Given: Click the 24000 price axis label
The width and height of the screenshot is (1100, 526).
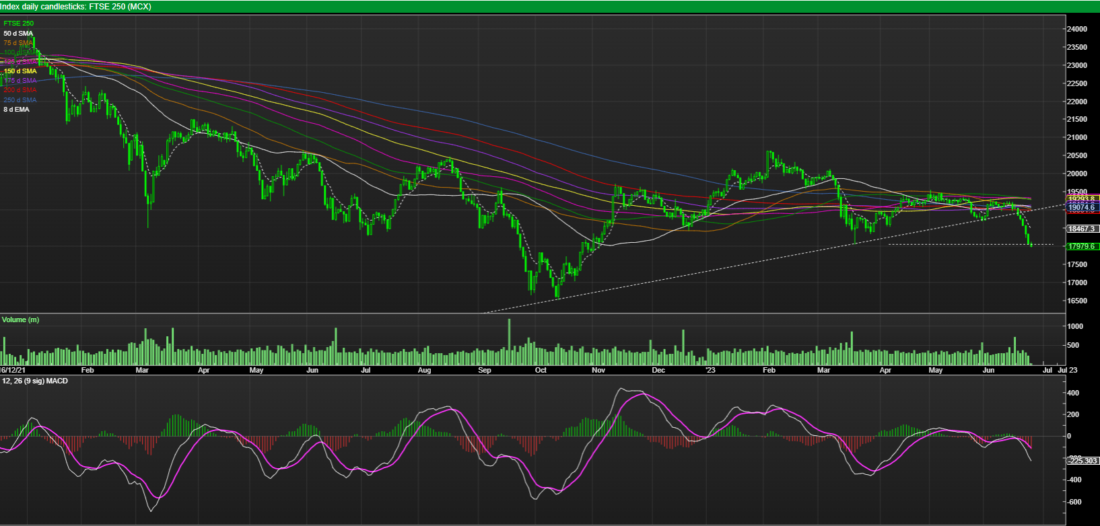Looking at the screenshot, I should pos(1078,30).
